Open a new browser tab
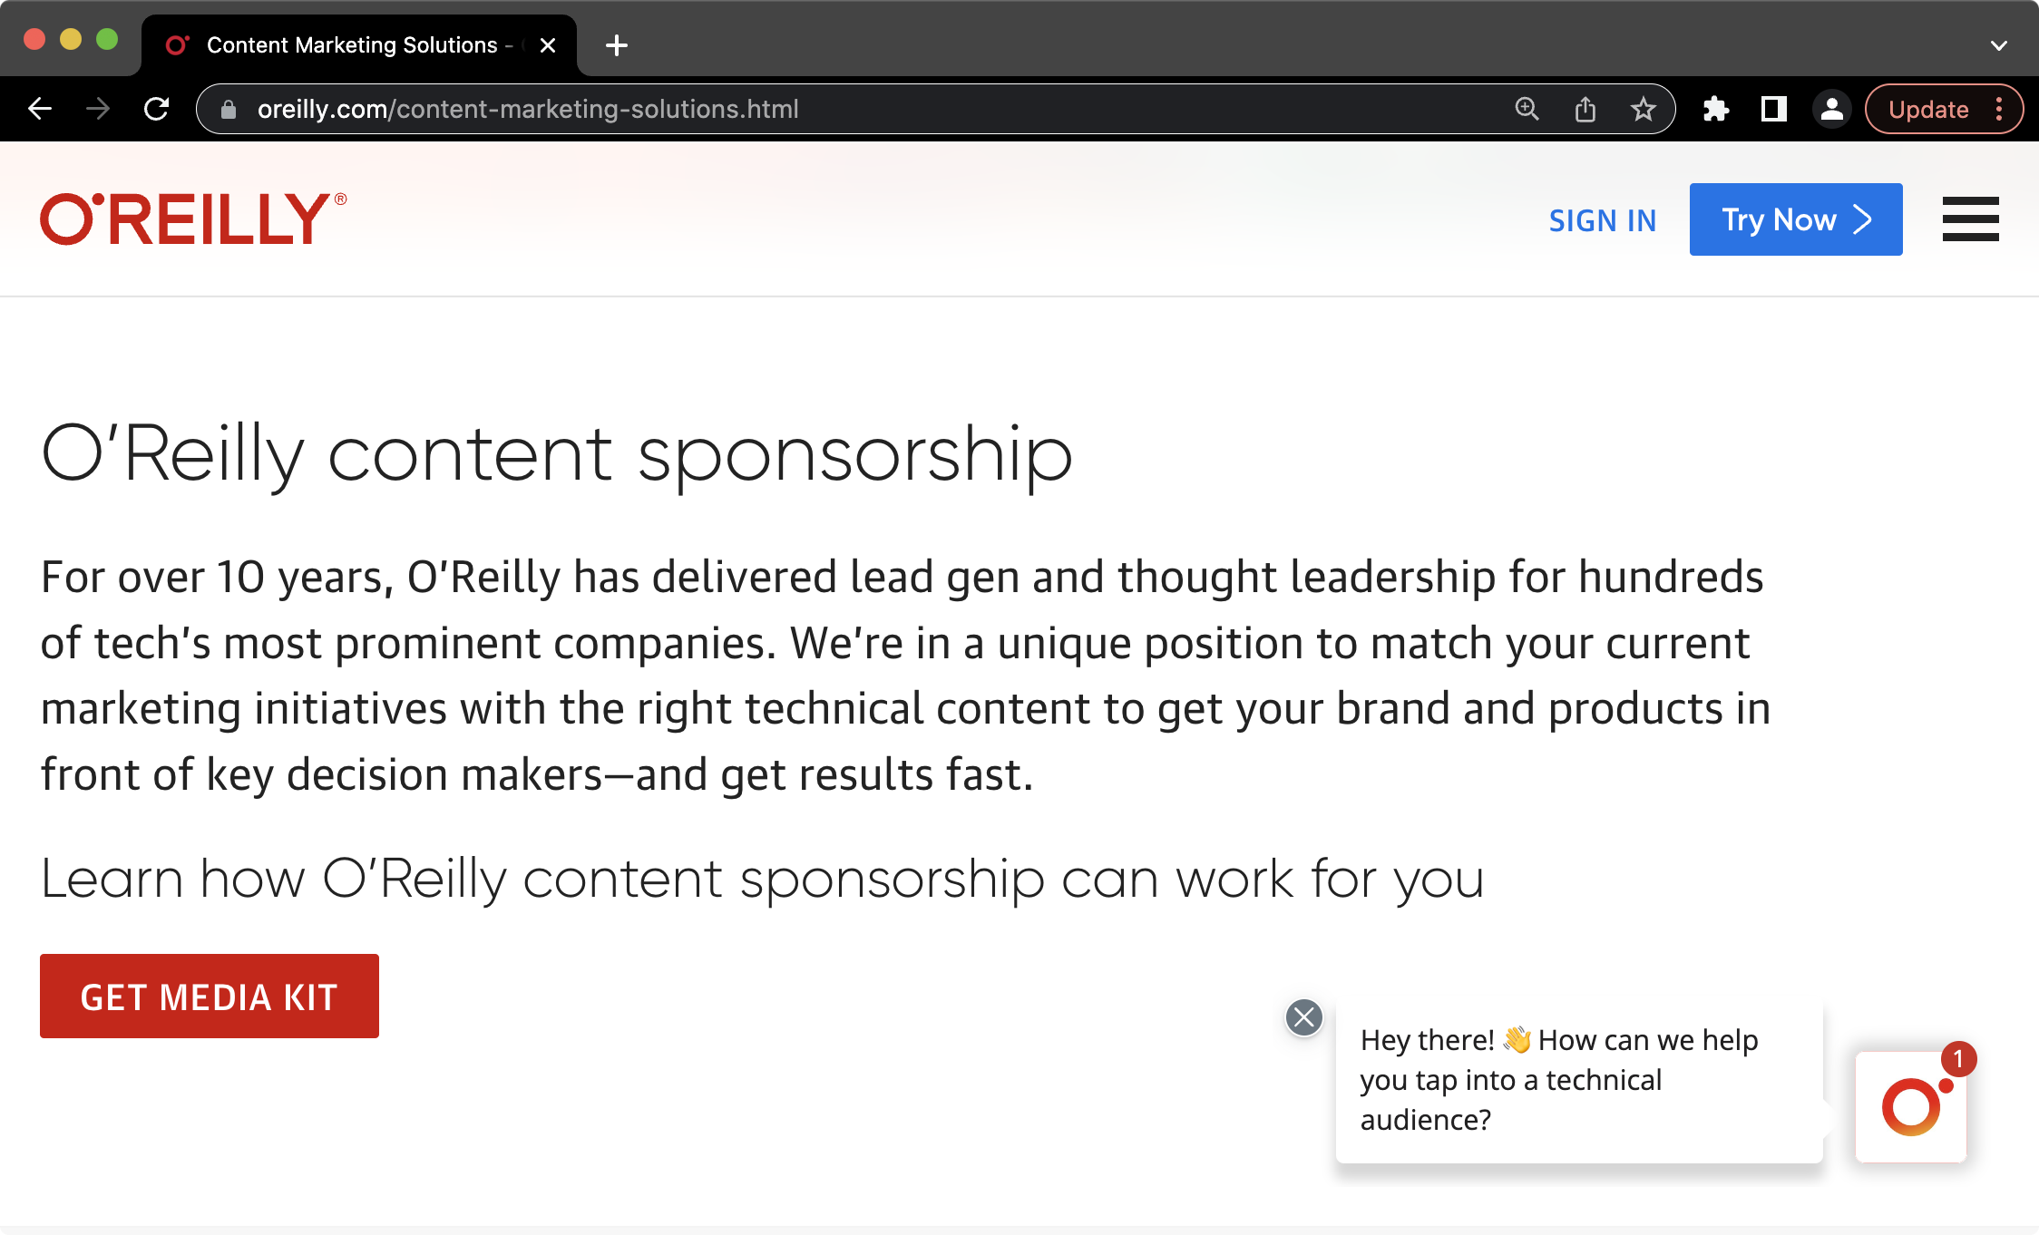This screenshot has width=2039, height=1235. point(617,45)
